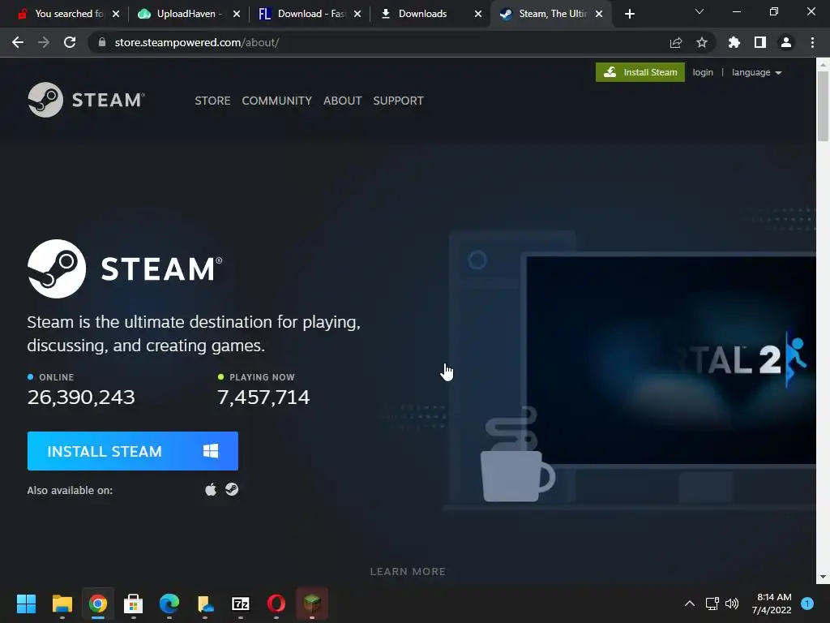This screenshot has width=830, height=623.
Task: Go back with the browser back arrow
Action: tap(18, 42)
